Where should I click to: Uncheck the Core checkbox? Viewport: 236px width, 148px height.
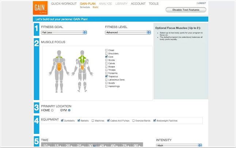click(x=106, y=57)
